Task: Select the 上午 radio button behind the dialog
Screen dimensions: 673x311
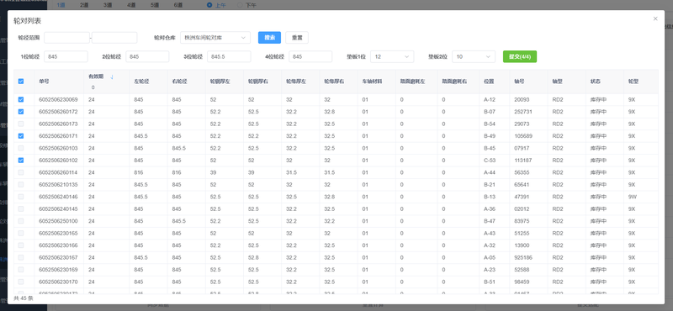Action: (x=209, y=5)
